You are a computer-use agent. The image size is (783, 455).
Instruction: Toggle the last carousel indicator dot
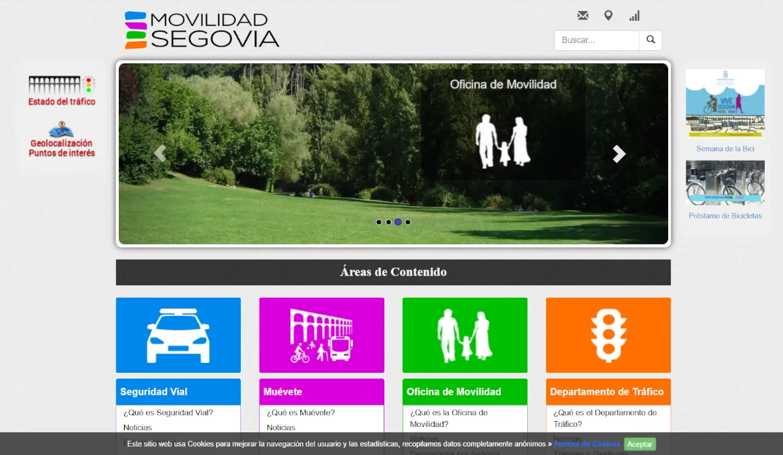click(x=408, y=222)
